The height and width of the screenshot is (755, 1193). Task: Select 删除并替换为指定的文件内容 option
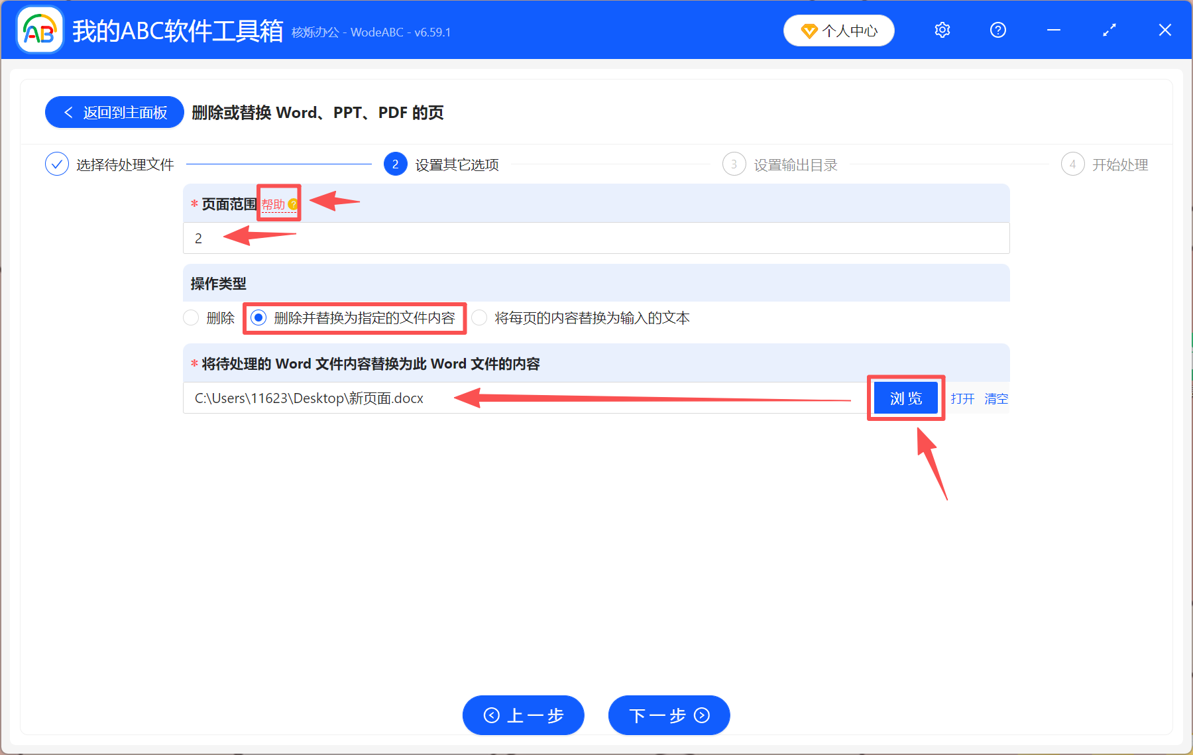click(258, 318)
